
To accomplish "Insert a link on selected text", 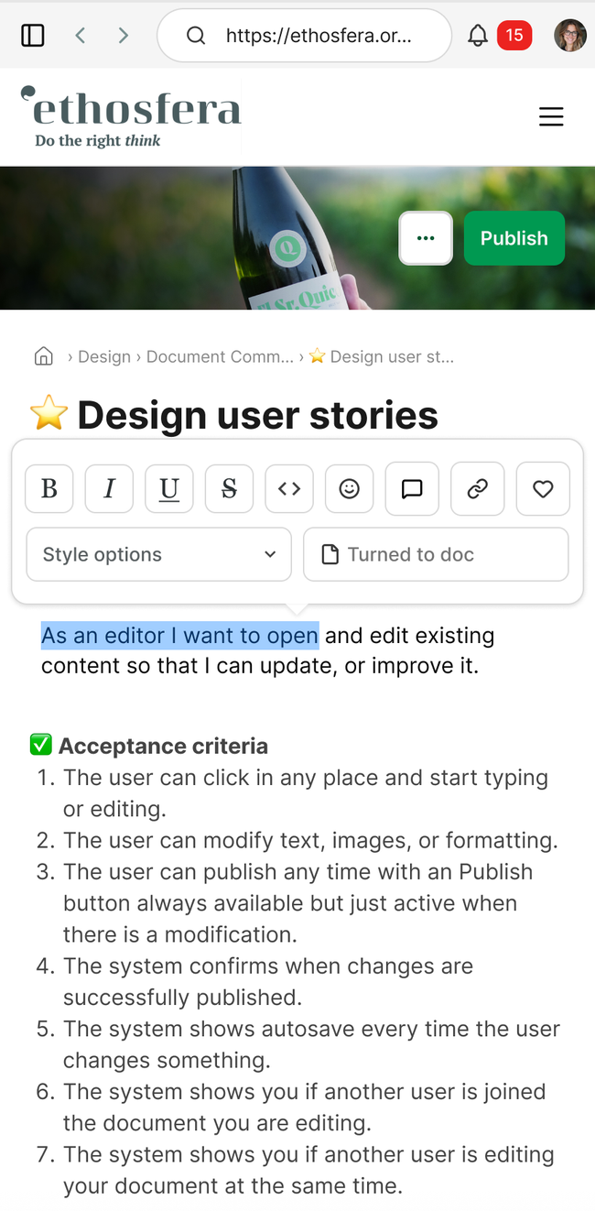I will pos(477,488).
